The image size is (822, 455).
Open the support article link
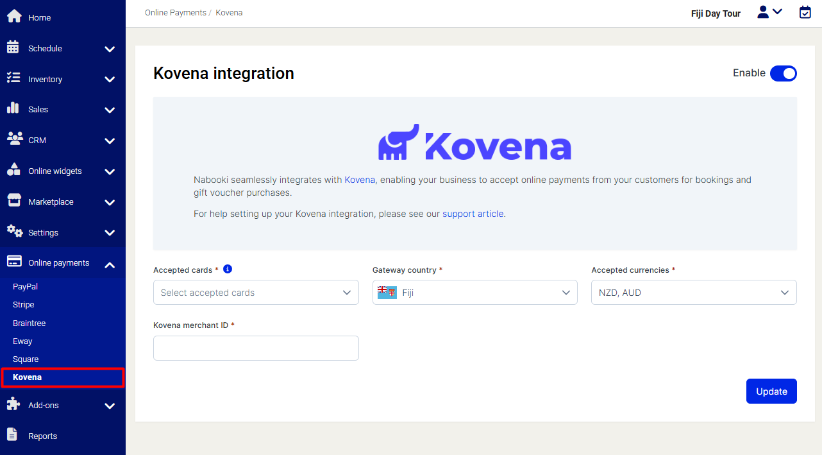(473, 214)
